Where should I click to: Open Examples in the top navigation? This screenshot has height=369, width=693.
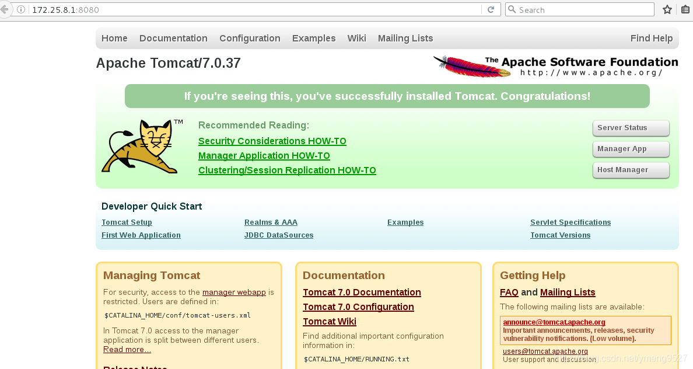tap(314, 39)
